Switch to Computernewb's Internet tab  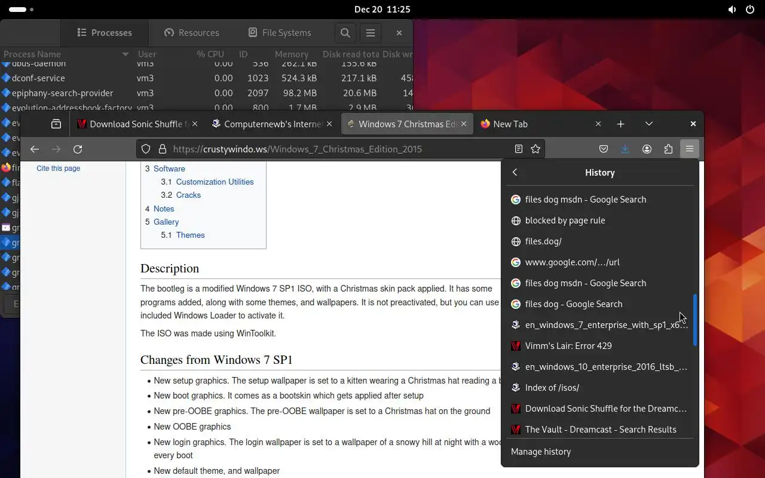coord(273,124)
